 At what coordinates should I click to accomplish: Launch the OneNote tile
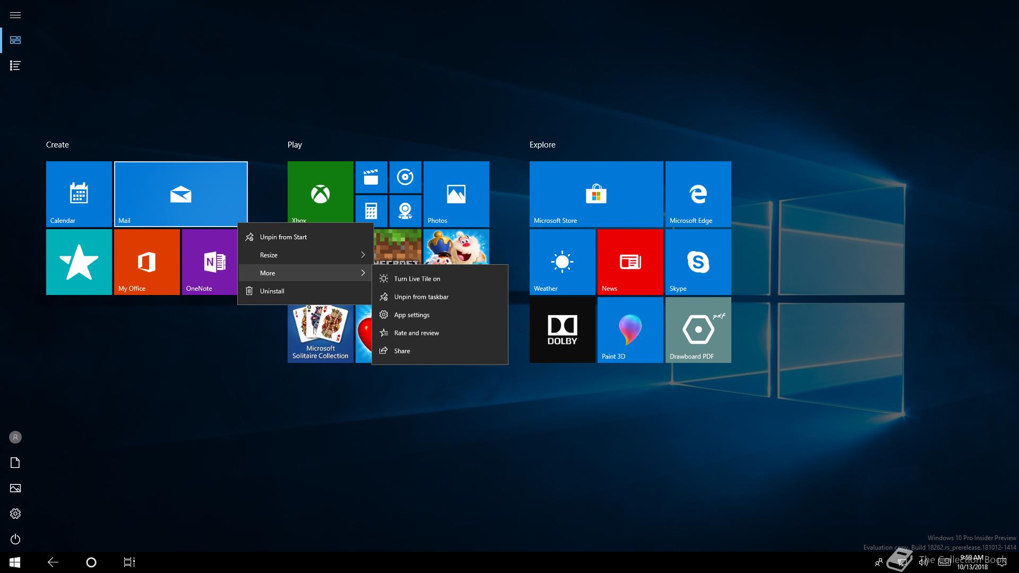[x=210, y=262]
